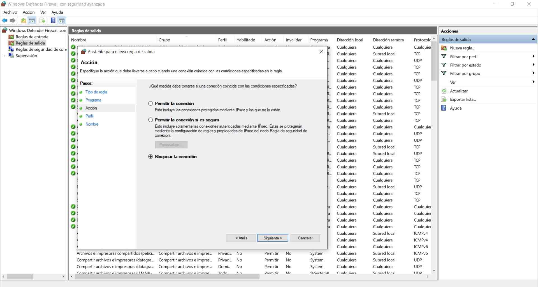This screenshot has height=287, width=538.
Task: Click the Reglas de salida tree icon
Action: 11,43
